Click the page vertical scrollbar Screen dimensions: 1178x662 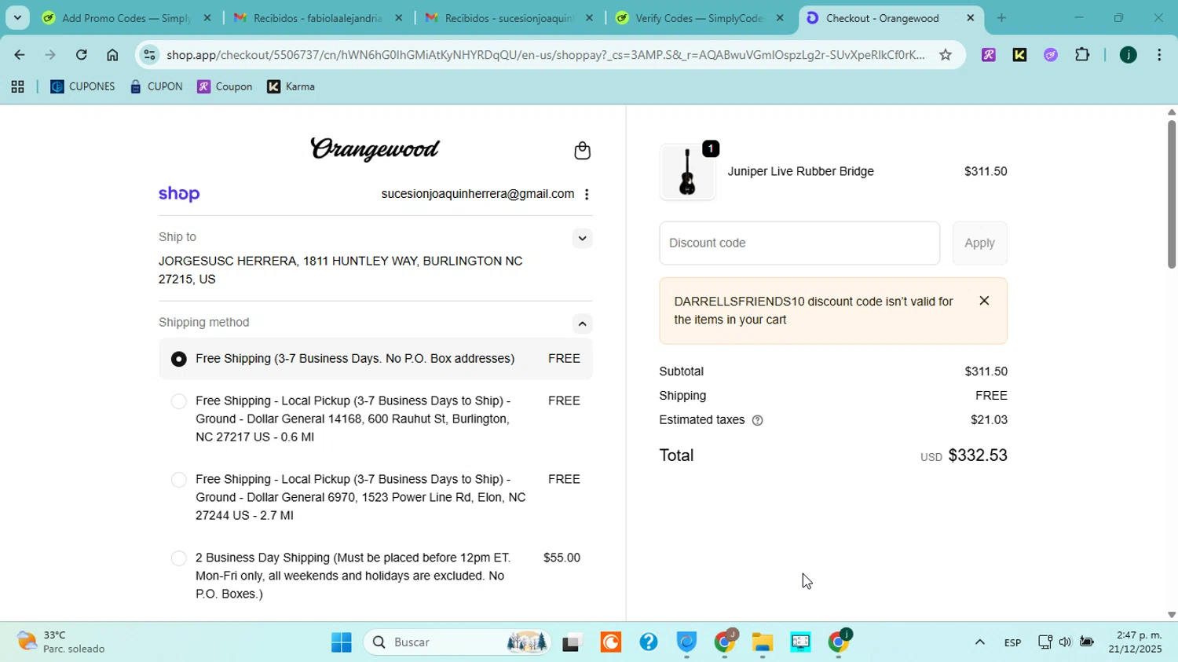(1171, 193)
